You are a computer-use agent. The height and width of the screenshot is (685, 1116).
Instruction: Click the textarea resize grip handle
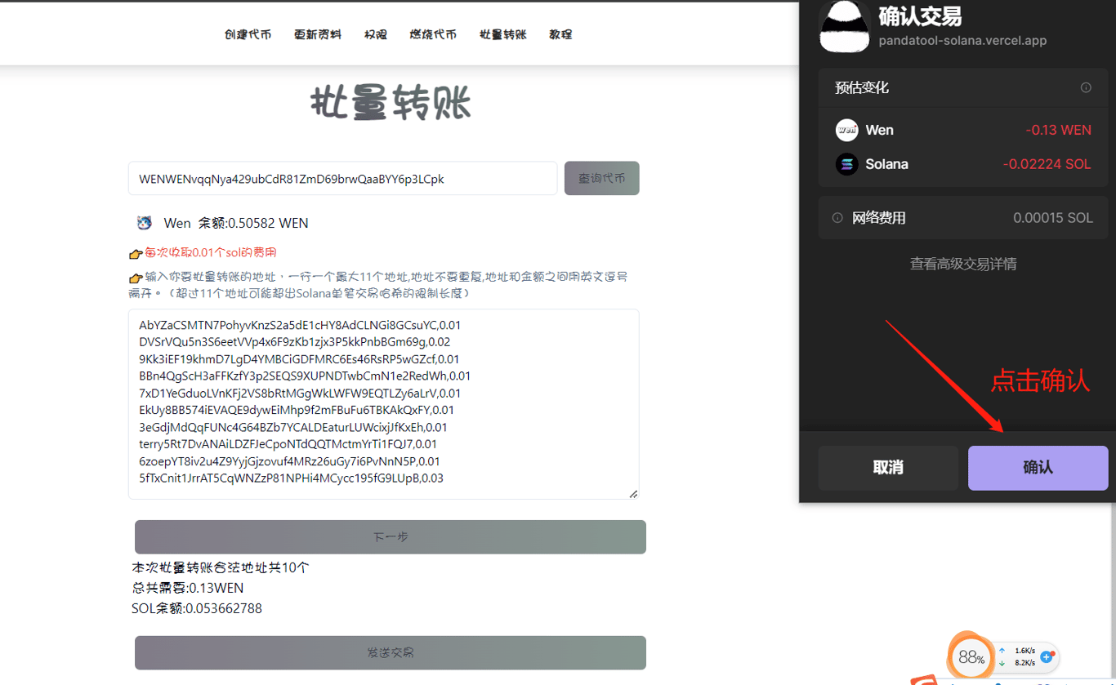632,493
